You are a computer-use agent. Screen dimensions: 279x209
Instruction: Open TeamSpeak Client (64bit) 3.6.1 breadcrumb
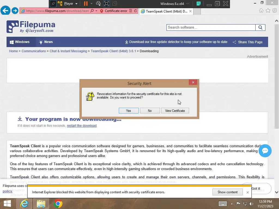pyautogui.click(x=113, y=51)
